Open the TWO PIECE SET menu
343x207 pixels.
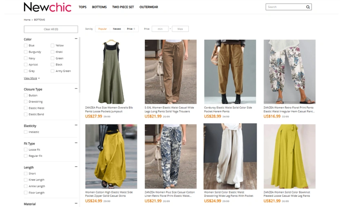pos(123,7)
